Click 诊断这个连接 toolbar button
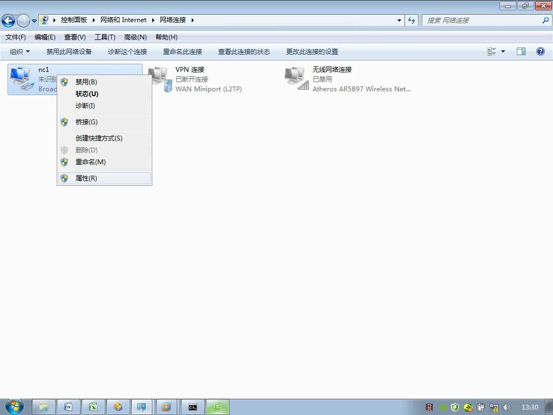The image size is (553, 415). coord(127,51)
